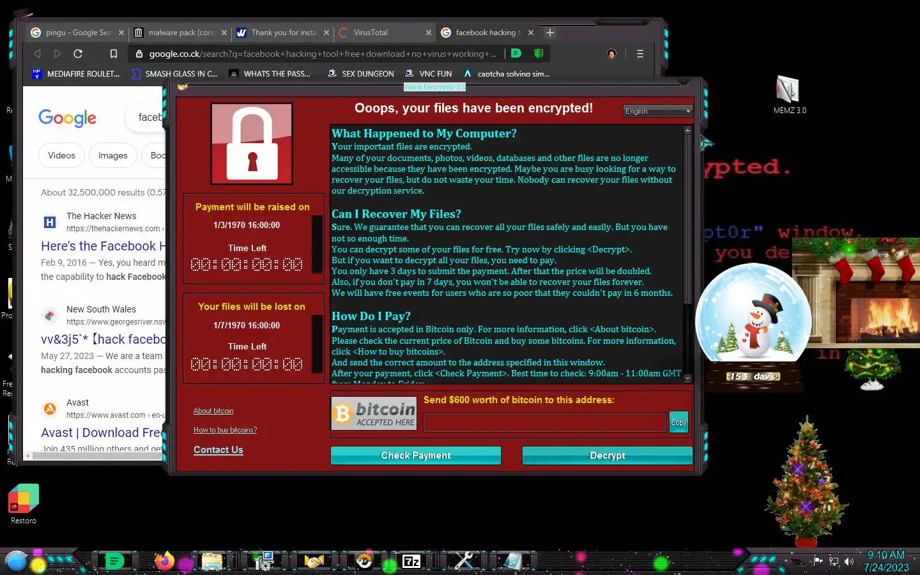This screenshot has width=920, height=575.
Task: Open the browser profile avatar
Action: tap(611, 54)
